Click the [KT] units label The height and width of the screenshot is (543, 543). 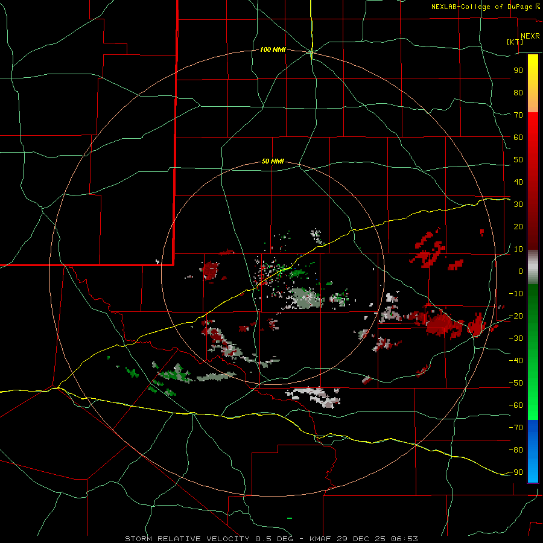(x=515, y=42)
